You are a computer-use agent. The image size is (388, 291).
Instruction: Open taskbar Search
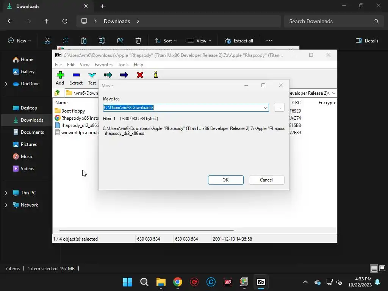tap(144, 282)
